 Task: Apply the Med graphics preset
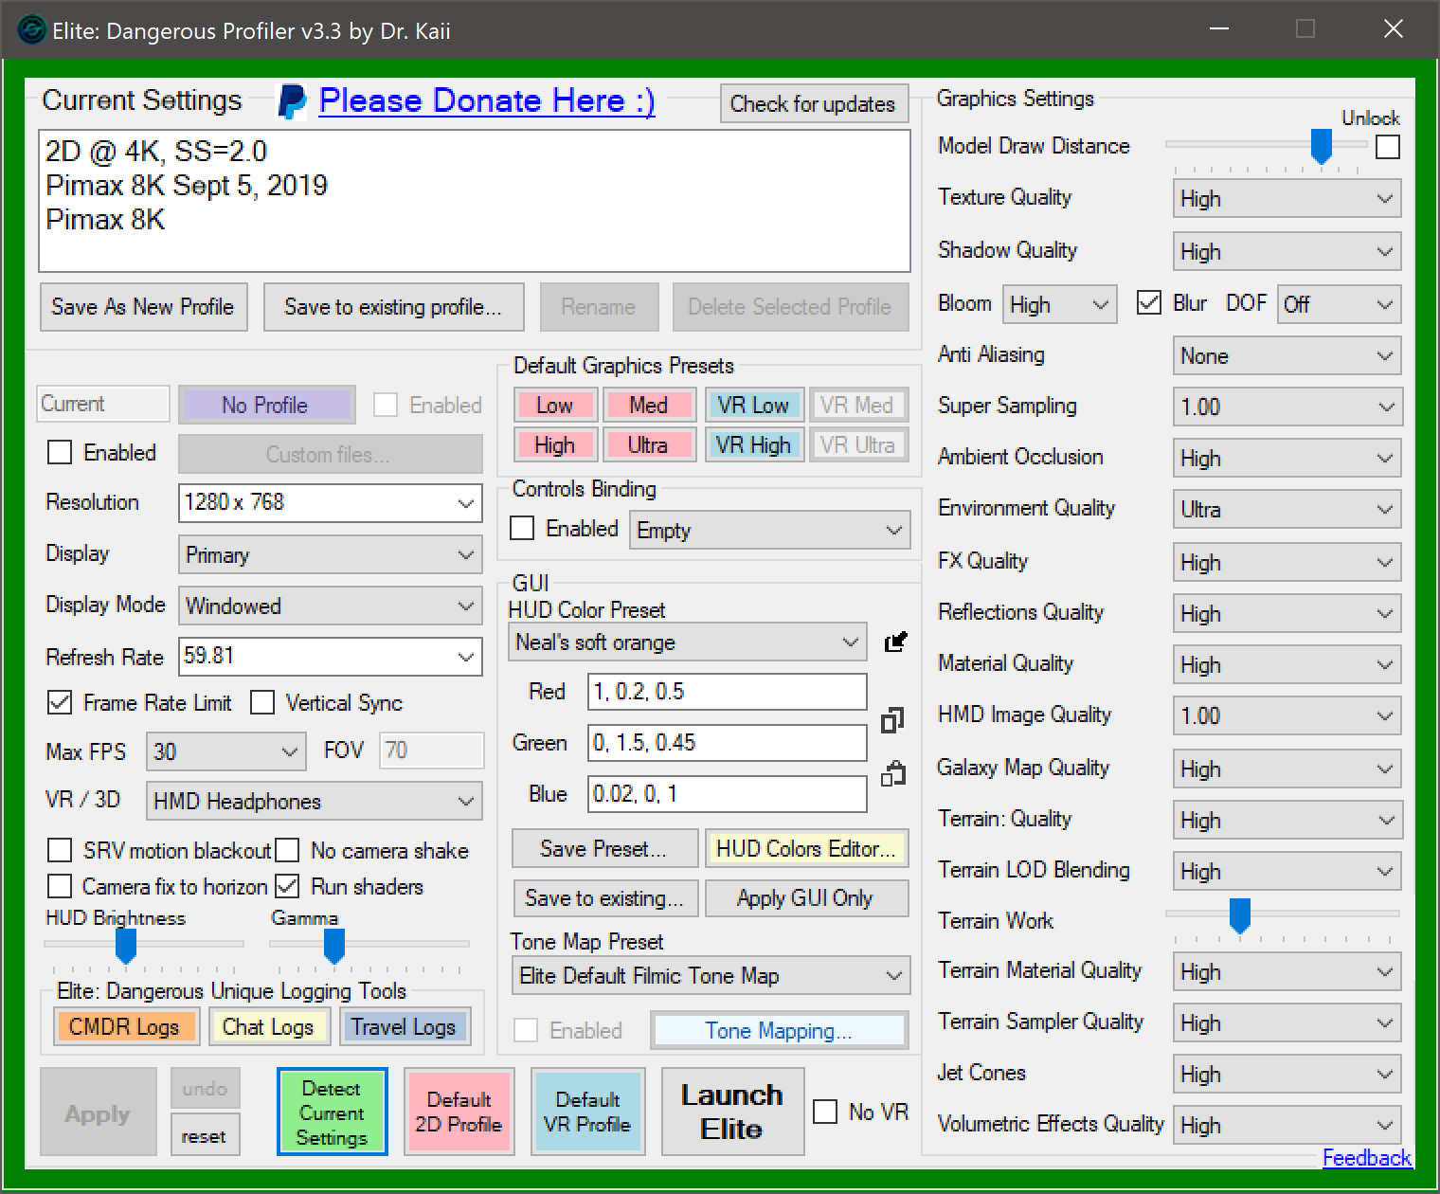pos(649,406)
